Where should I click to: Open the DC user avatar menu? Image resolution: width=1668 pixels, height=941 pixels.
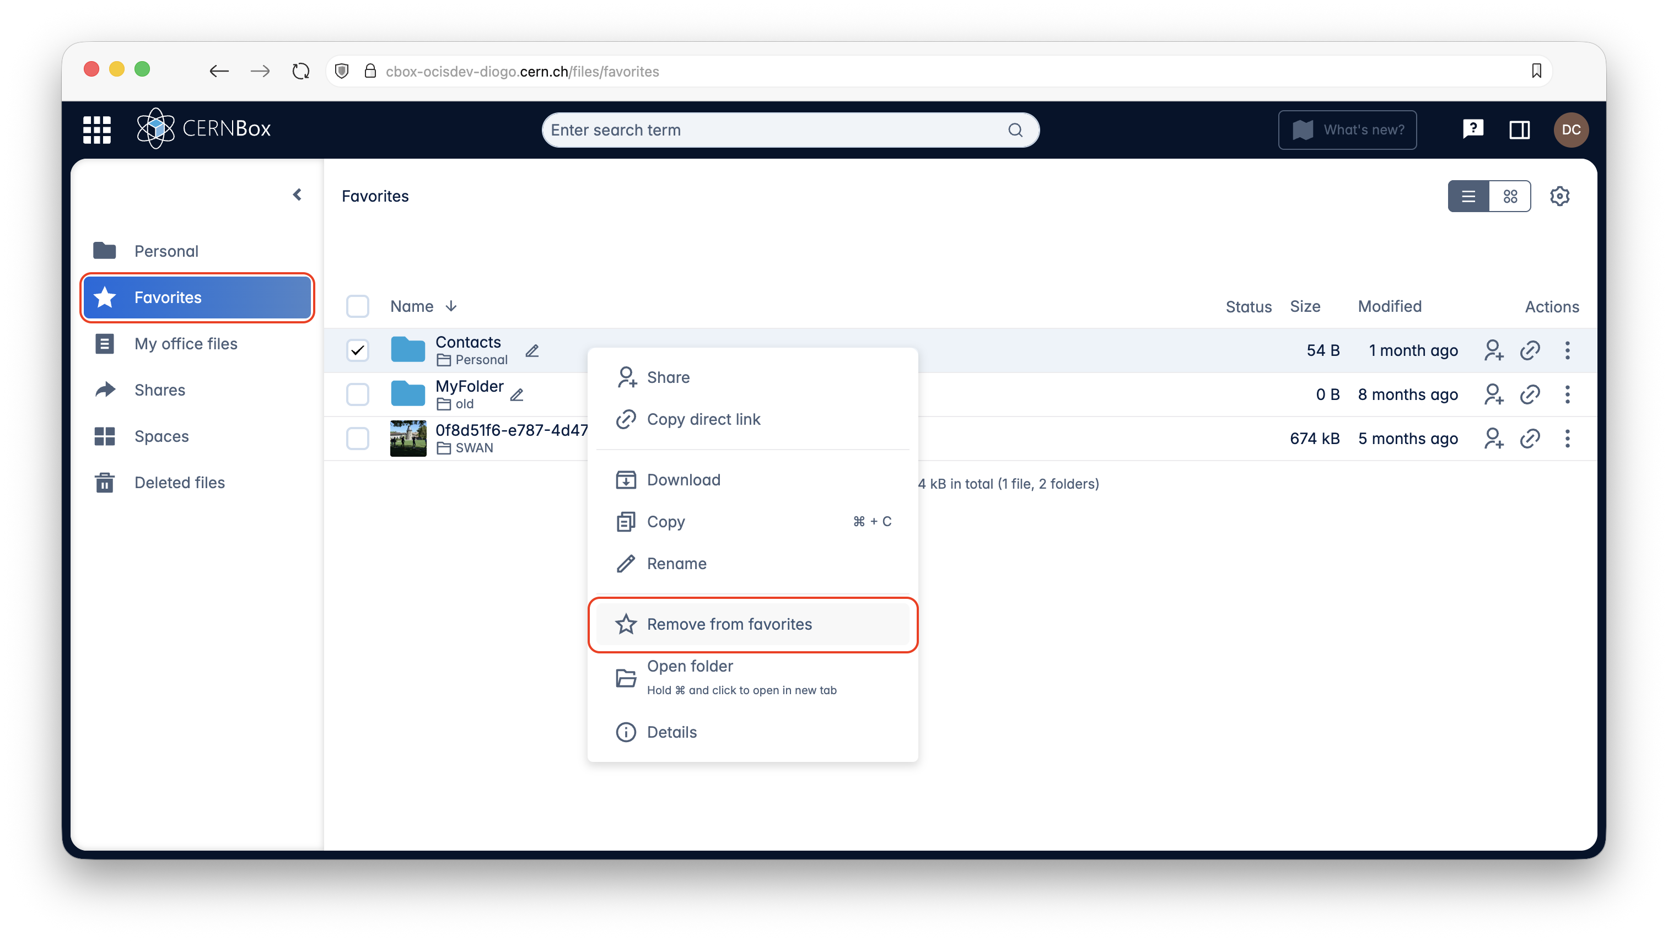pos(1571,129)
